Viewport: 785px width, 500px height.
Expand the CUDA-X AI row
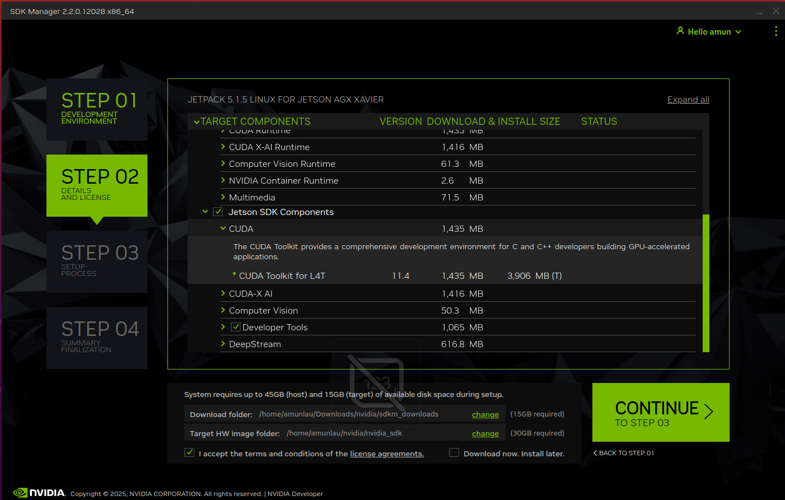pos(223,293)
